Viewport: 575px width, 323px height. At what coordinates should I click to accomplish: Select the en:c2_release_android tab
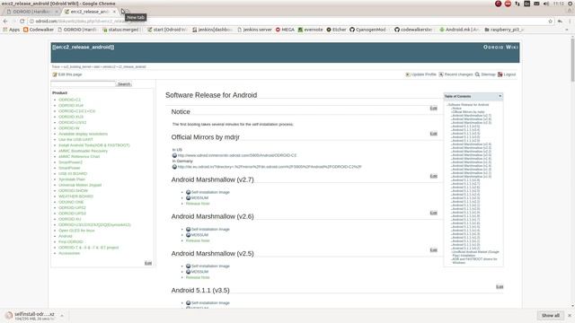coord(90,12)
